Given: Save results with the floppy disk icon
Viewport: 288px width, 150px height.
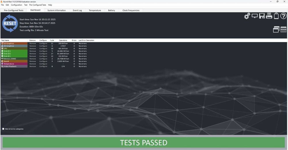Looking at the screenshot, I should [262, 16].
